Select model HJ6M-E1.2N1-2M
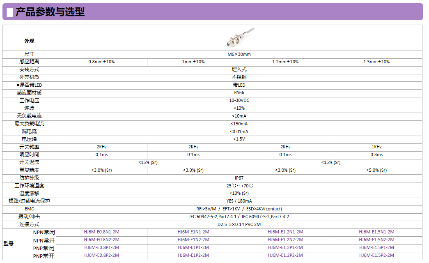Image resolution: width=429 pixels, height=263 pixels. tap(285, 232)
